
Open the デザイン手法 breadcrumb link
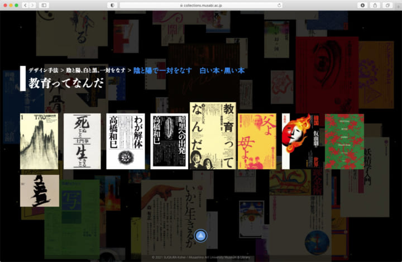pyautogui.click(x=44, y=70)
